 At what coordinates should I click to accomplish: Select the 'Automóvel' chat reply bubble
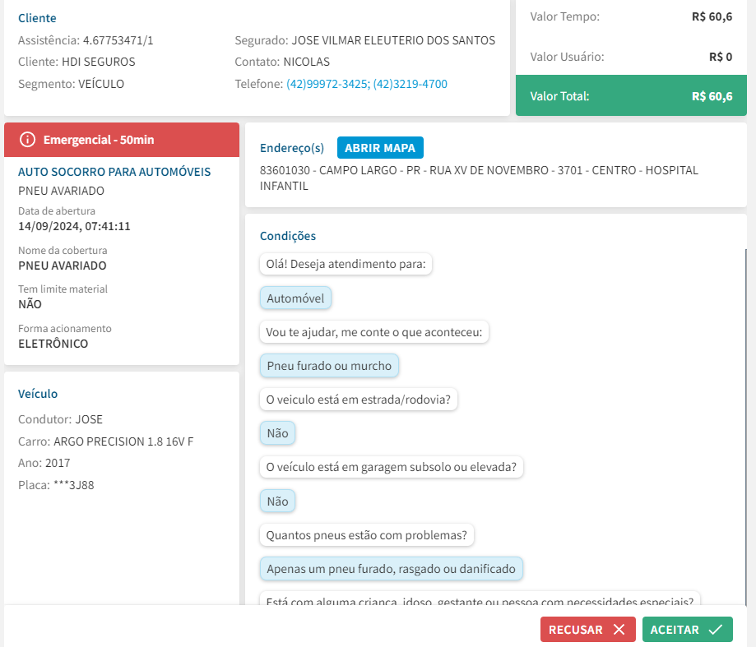(x=295, y=298)
